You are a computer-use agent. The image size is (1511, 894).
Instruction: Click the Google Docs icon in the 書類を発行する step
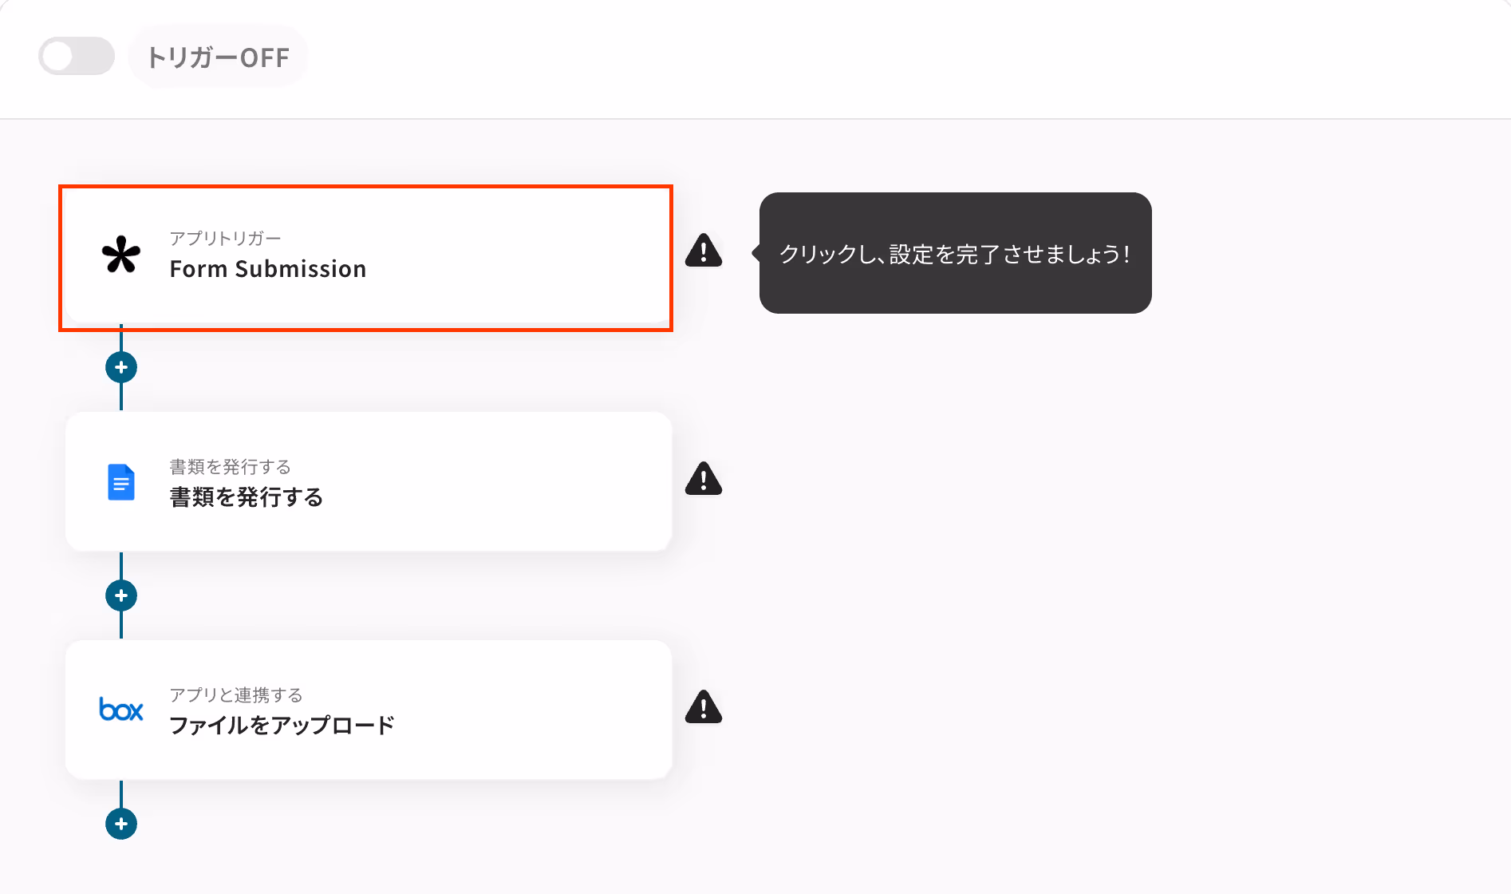coord(121,482)
